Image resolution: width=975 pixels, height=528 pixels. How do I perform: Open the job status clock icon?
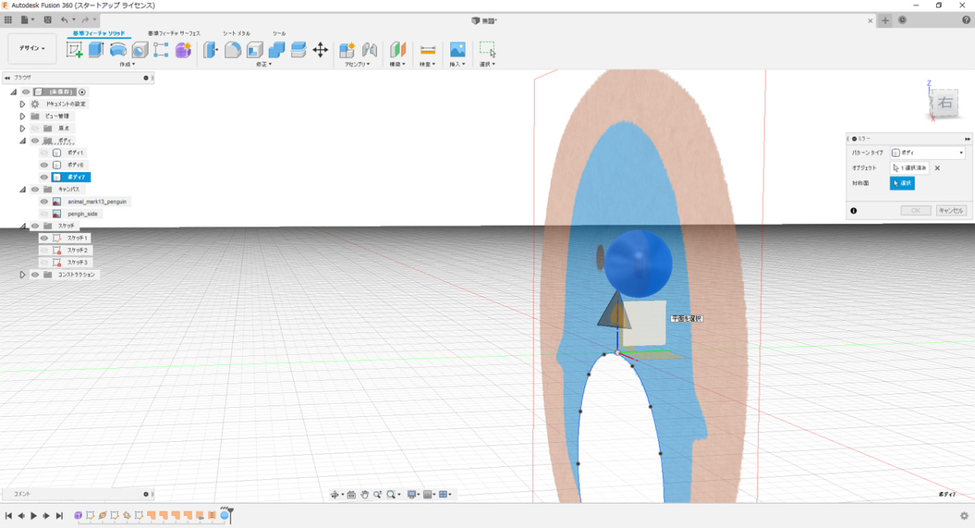pos(903,20)
